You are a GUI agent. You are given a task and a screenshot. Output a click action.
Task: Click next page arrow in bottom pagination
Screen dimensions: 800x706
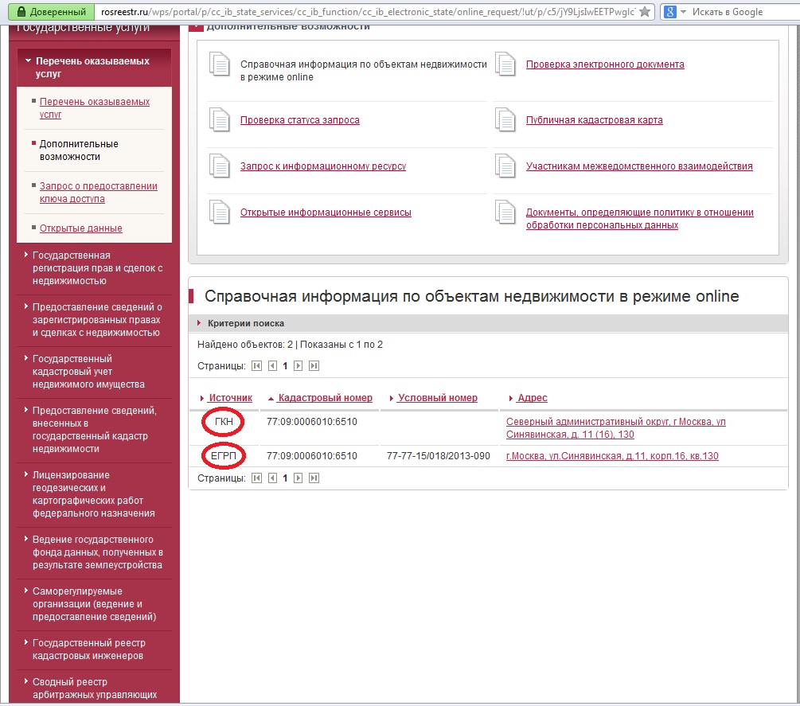pyautogui.click(x=299, y=478)
